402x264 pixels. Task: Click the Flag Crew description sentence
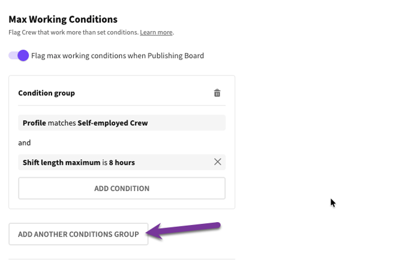(73, 32)
